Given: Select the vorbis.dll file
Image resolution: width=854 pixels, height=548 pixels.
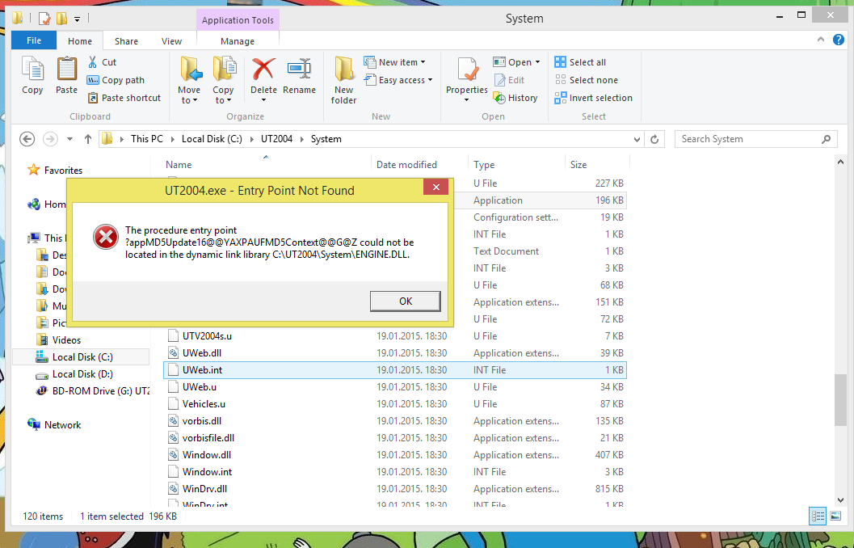Looking at the screenshot, I should [x=395, y=421].
